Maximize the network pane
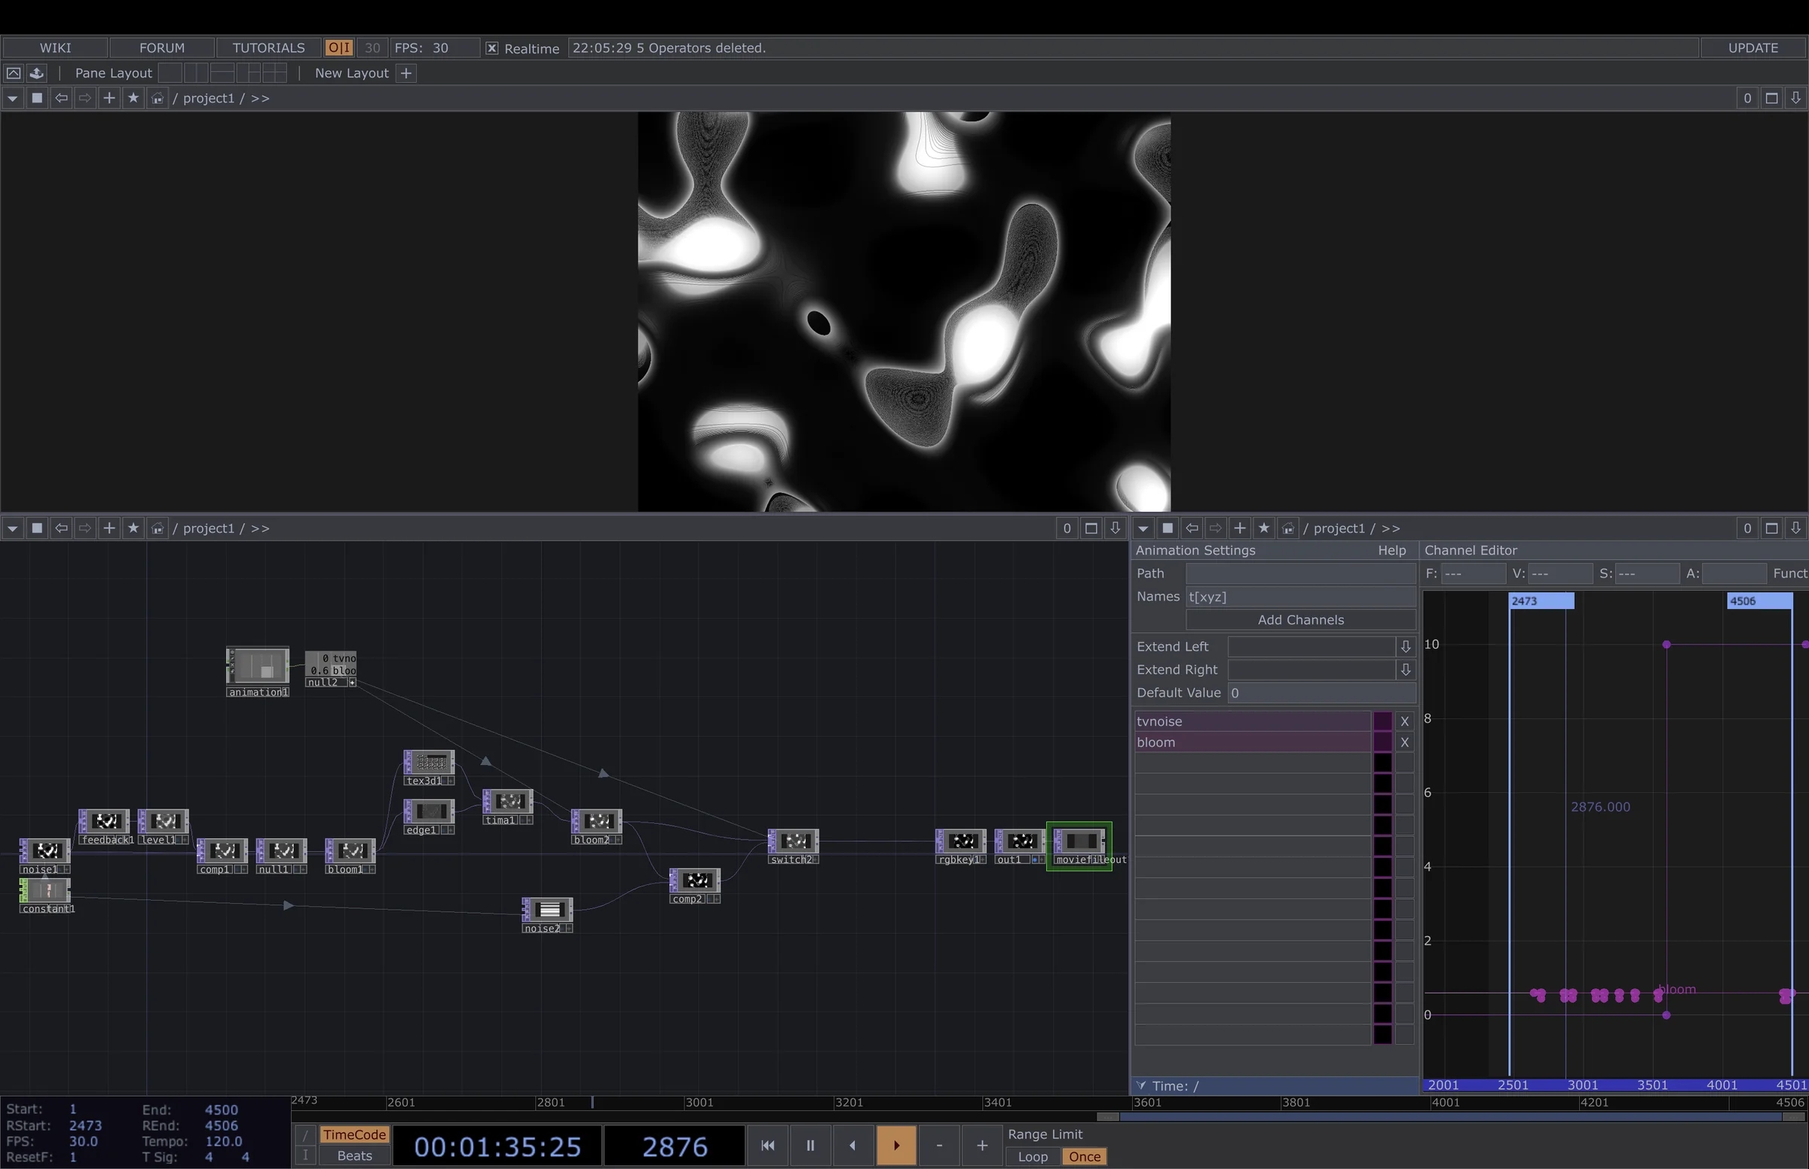The height and width of the screenshot is (1169, 1809). (1091, 528)
